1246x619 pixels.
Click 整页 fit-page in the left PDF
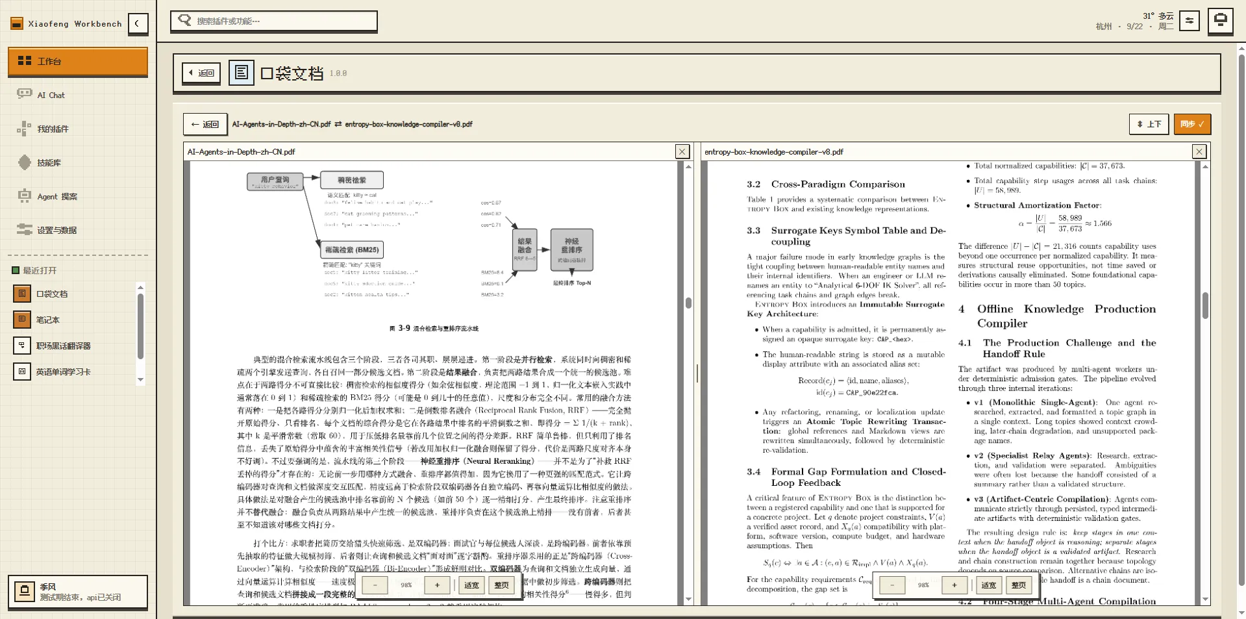click(x=502, y=585)
